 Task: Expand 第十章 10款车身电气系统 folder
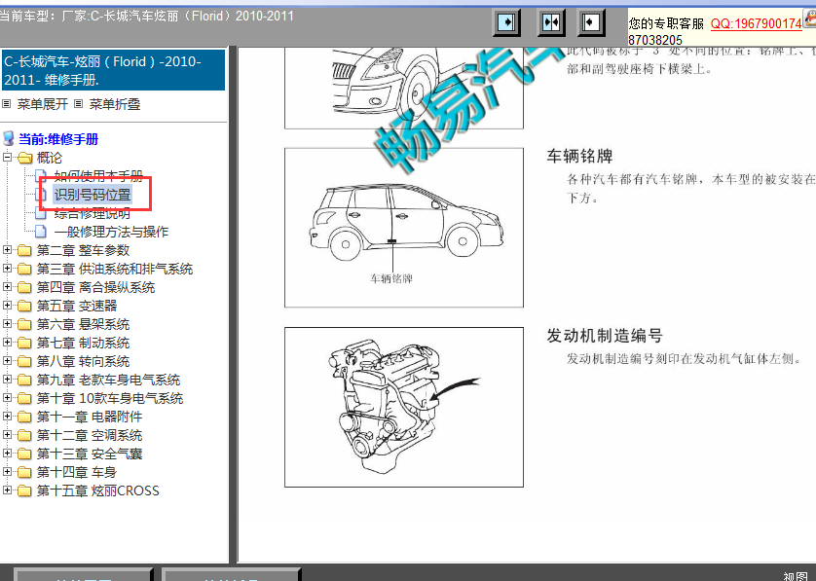pyautogui.click(x=7, y=397)
